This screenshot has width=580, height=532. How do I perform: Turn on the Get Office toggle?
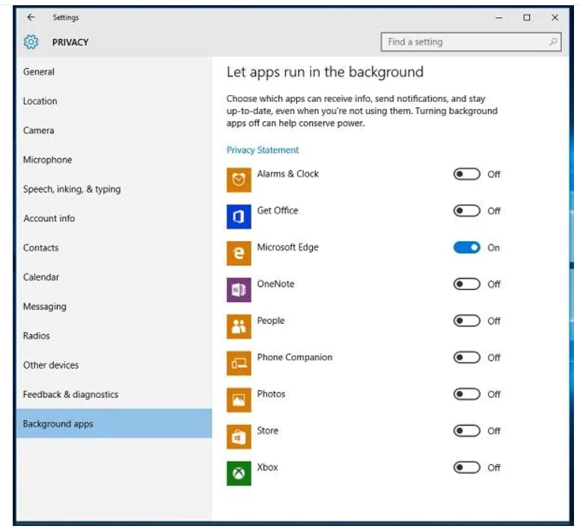467,211
